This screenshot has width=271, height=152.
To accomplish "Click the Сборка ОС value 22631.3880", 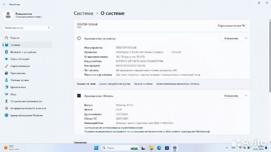I will pos(122,119).
